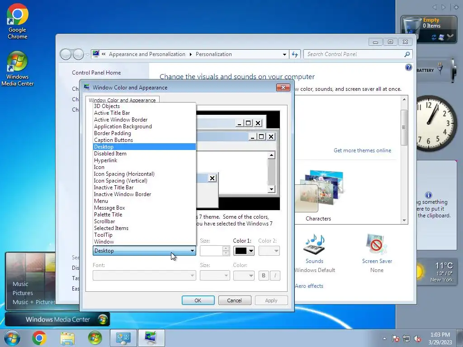Select Icon Spacing (Horizontal) item
Viewport: 463px width, 347px height.
click(x=144, y=174)
